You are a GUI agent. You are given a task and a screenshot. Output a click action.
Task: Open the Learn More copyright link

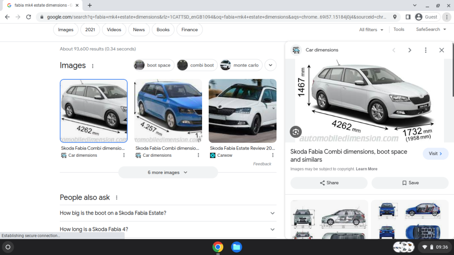point(366,169)
